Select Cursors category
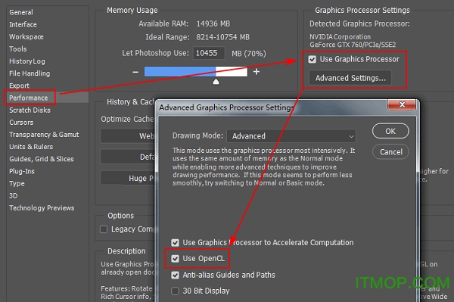This screenshot has height=302, width=454. click(x=21, y=122)
